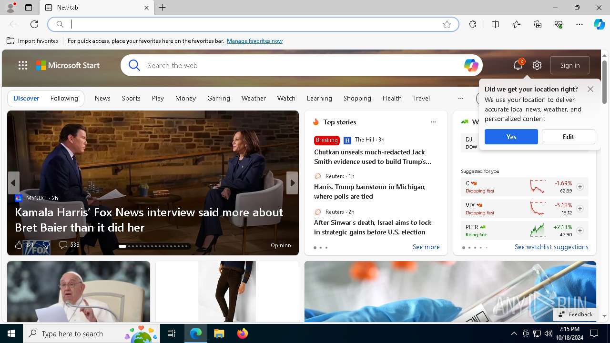Go to previous carousel story arrow
The image size is (610, 343).
[13, 183]
